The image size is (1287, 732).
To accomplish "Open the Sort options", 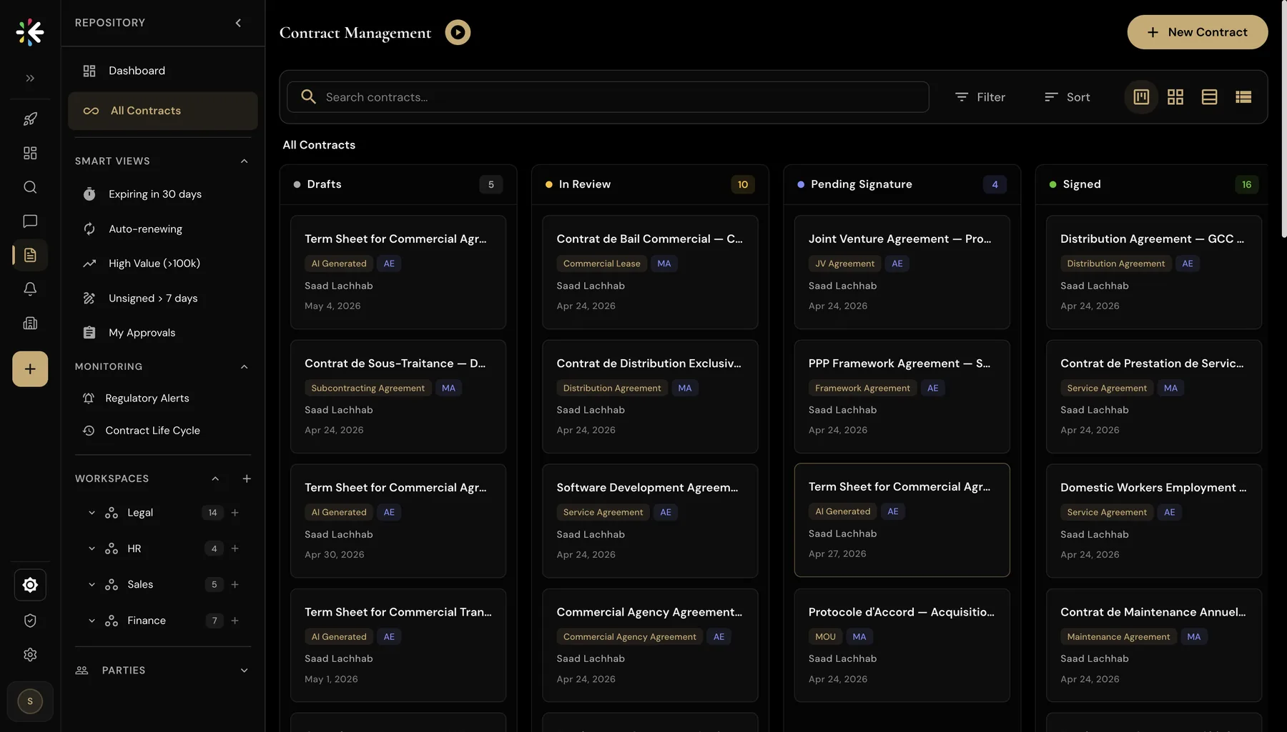I will pos(1067,97).
